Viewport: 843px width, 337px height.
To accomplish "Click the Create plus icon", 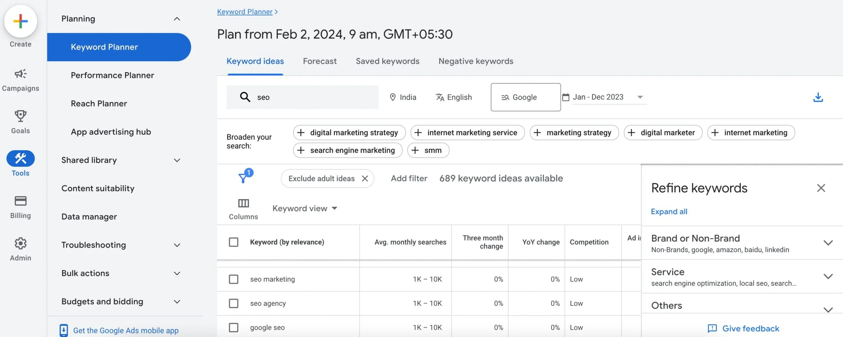I will coord(20,21).
